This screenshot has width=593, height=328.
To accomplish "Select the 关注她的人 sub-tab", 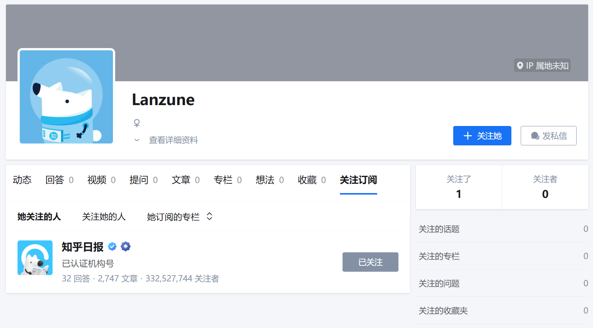I will 104,217.
